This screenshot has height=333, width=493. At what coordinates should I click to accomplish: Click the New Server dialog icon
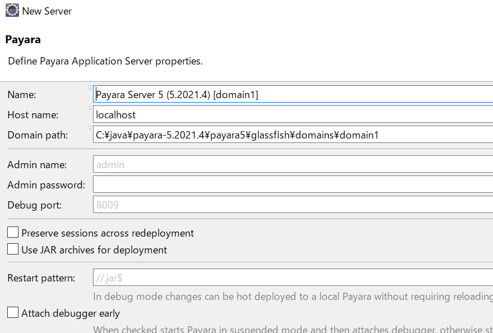click(x=12, y=11)
